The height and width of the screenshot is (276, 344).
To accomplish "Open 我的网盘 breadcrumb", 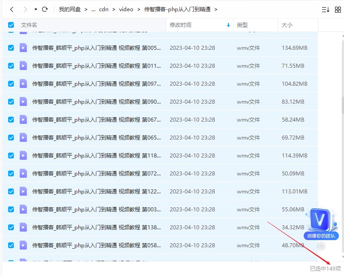I will point(70,9).
